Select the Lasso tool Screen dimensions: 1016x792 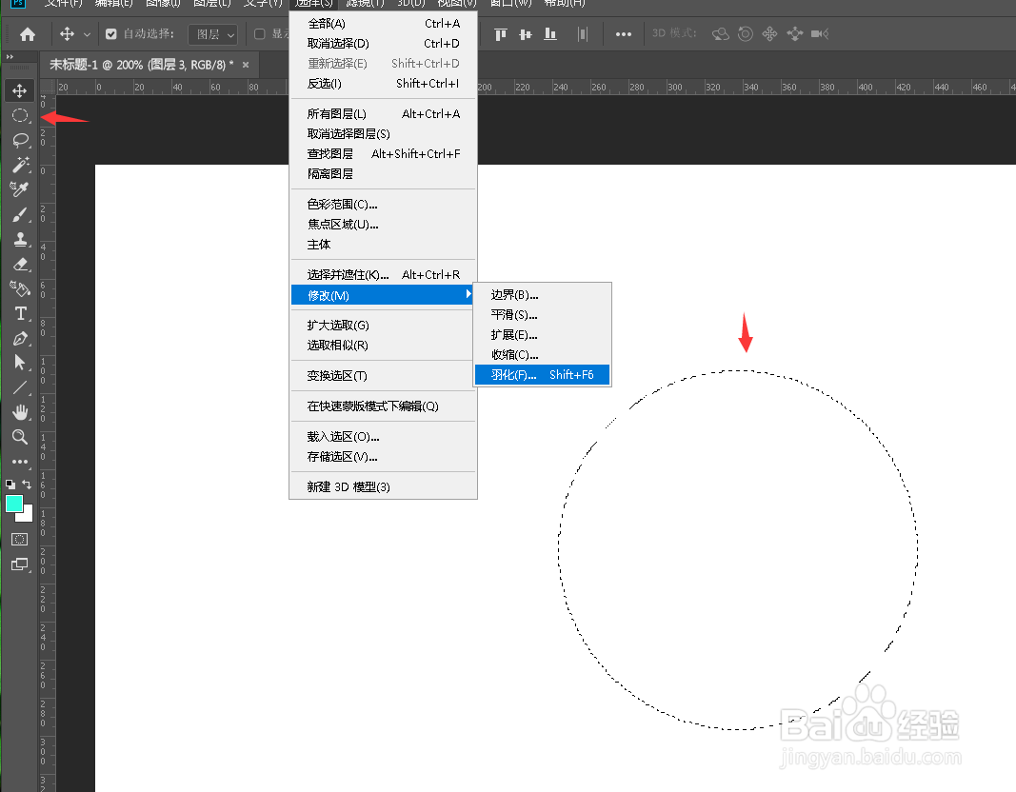pos(20,141)
